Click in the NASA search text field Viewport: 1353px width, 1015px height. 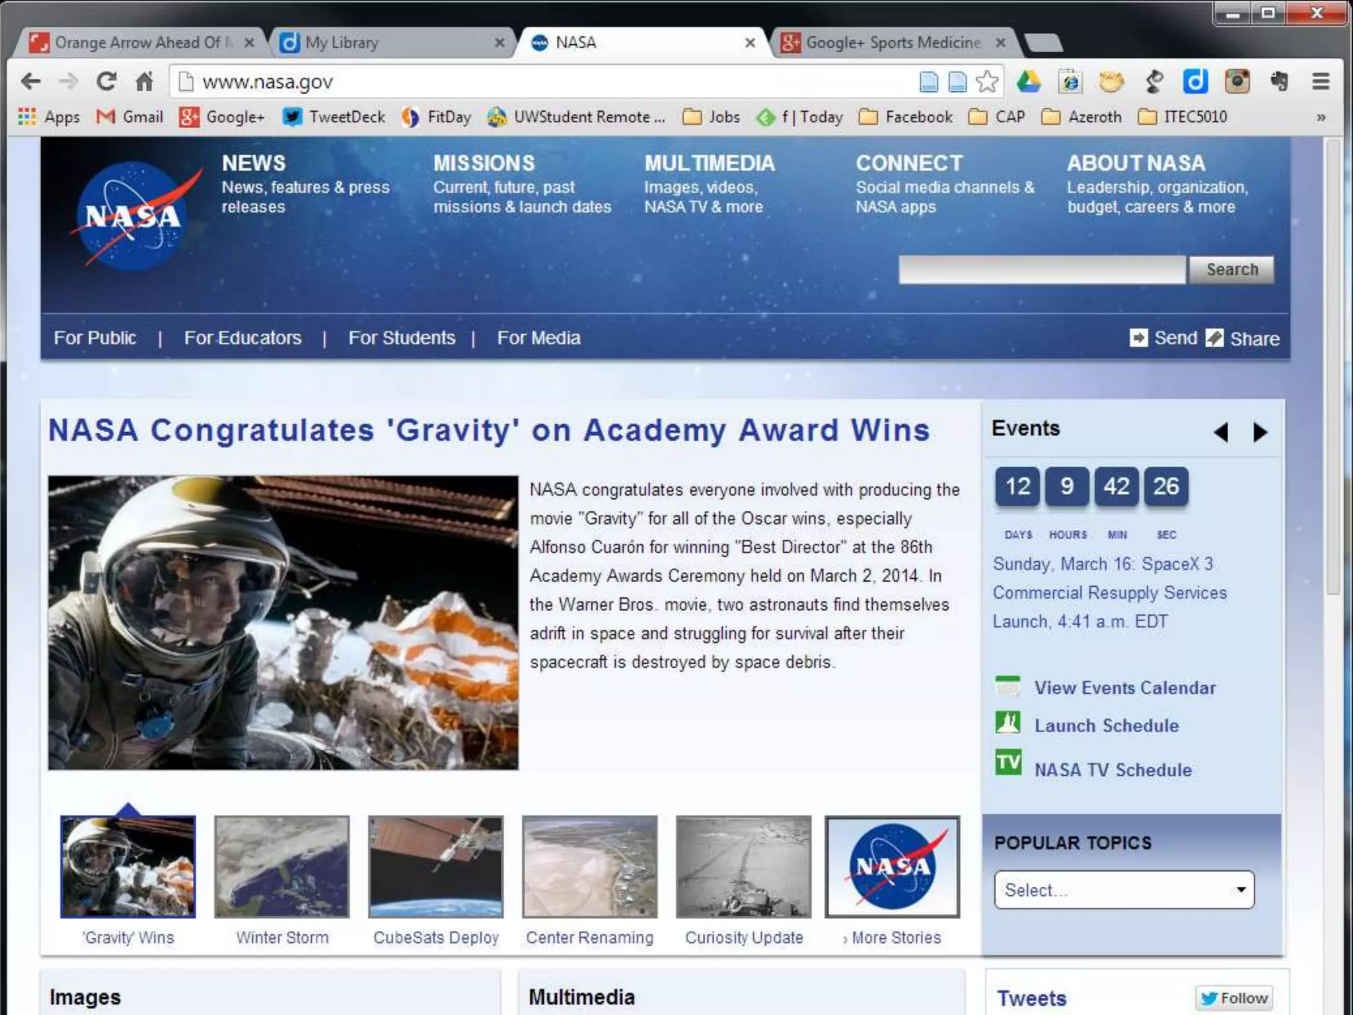[x=1041, y=270]
